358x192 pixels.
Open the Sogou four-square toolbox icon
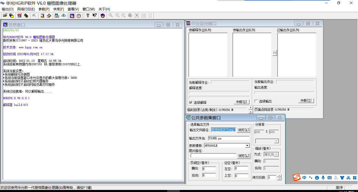[355, 178]
